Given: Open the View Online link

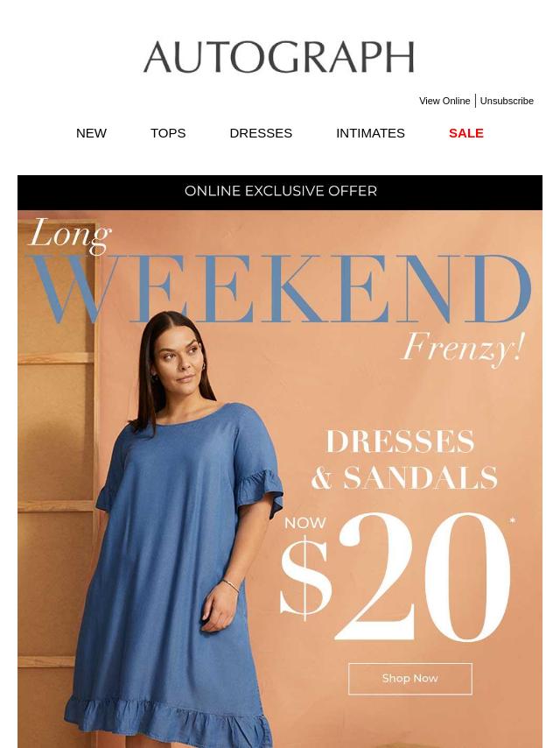Looking at the screenshot, I should click(x=444, y=101).
